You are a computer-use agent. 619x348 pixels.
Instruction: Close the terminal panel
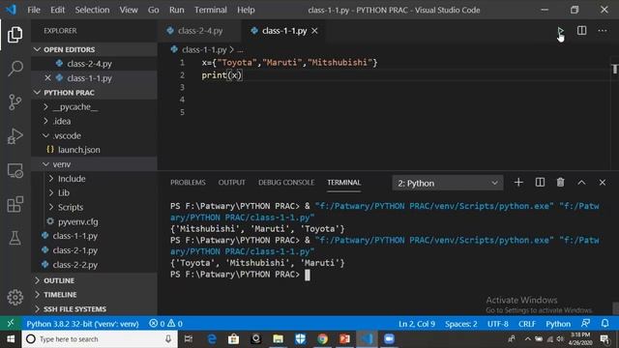coord(602,183)
